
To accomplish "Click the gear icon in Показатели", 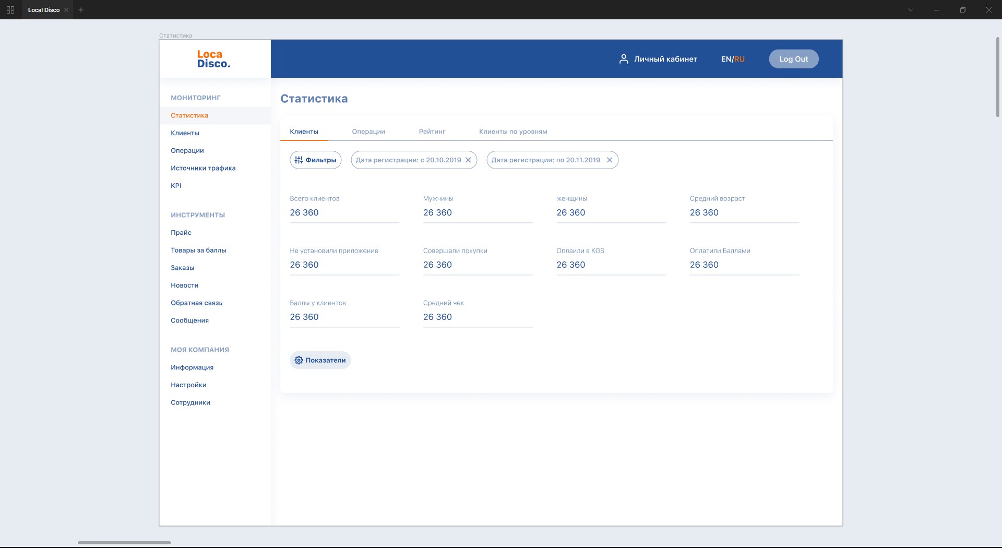I will point(299,360).
